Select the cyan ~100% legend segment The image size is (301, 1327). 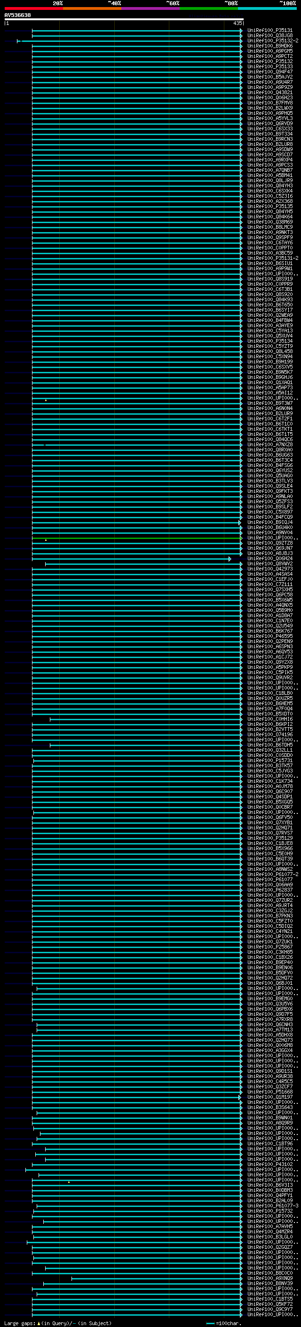(268, 8)
